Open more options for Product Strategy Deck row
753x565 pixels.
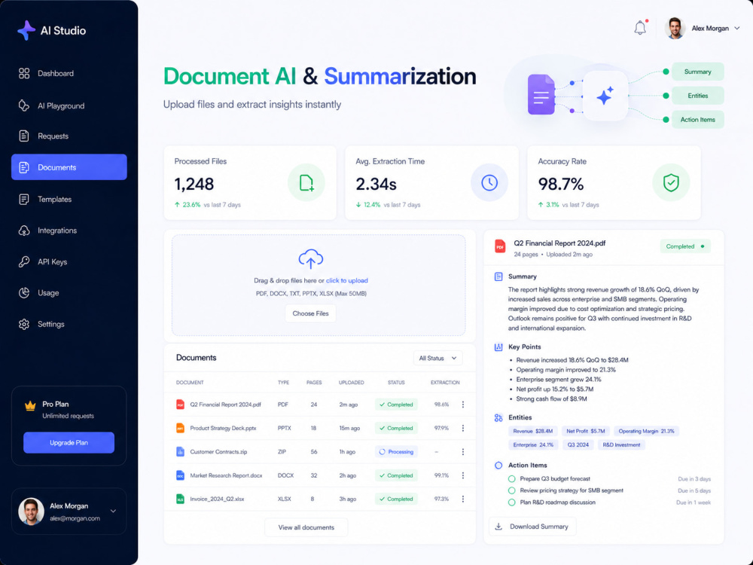coord(463,428)
